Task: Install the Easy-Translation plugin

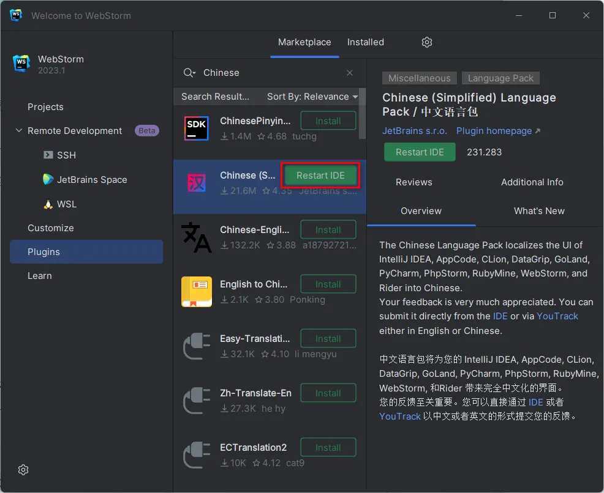Action: (x=328, y=339)
